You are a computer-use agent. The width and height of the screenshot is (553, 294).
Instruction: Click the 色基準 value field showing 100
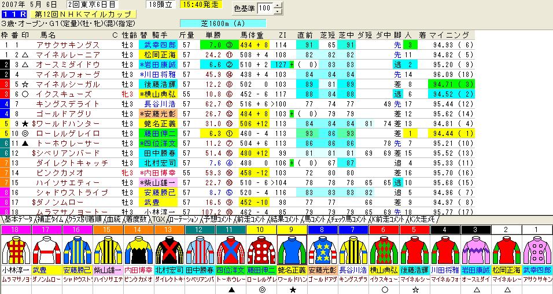[x=265, y=8]
